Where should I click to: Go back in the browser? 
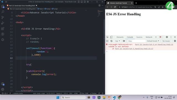tap(108, 7)
